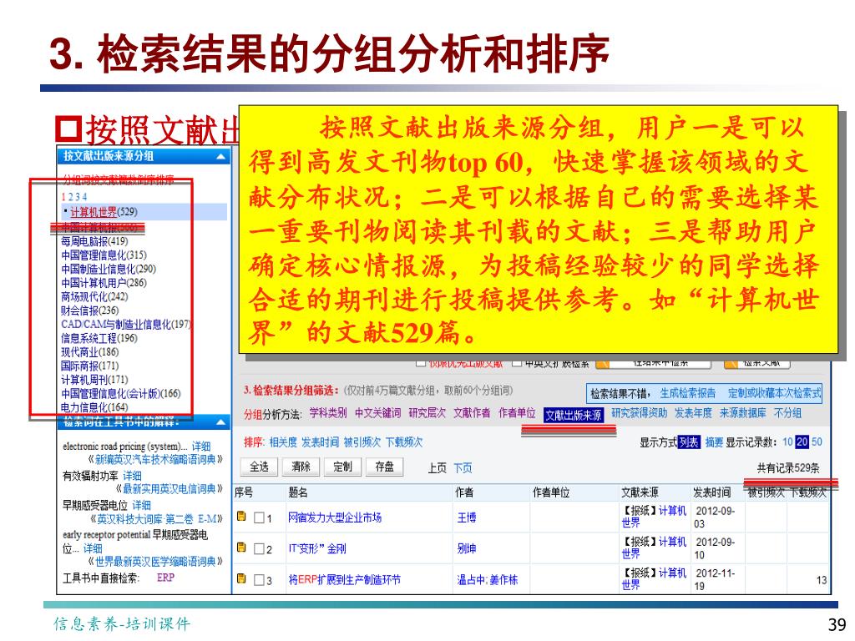
Task: Open the document icon for row 3
Action: point(241,578)
